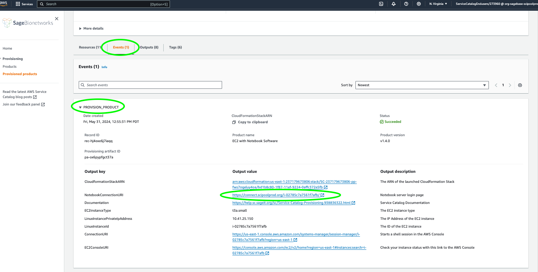
Task: Go to Products in the sidebar
Action: [10, 67]
